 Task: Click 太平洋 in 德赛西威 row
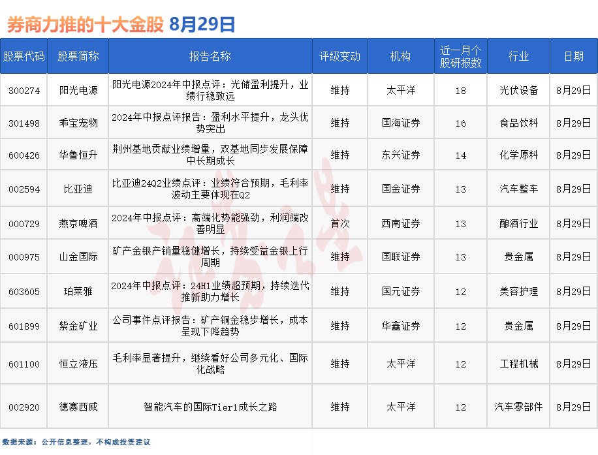[400, 407]
